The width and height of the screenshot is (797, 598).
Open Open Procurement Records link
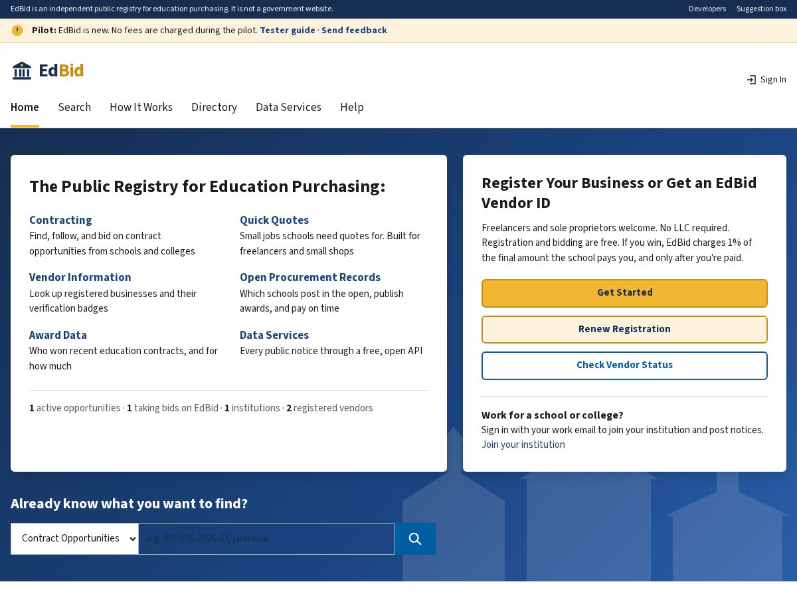[x=310, y=277]
